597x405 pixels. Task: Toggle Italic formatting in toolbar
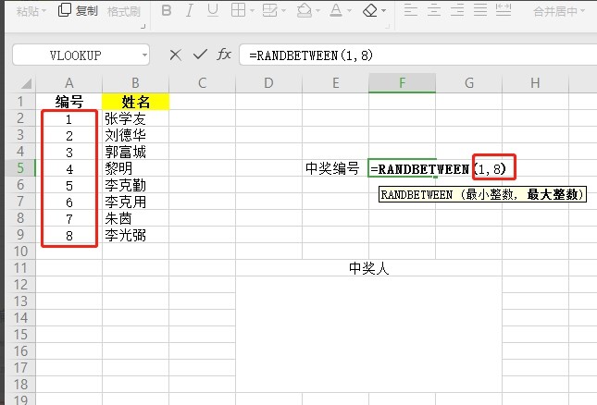[x=189, y=11]
